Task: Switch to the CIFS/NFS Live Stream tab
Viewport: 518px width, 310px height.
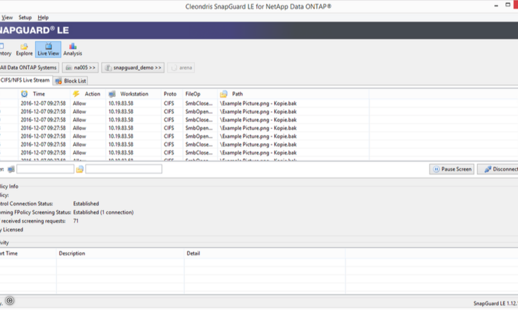Action: tap(25, 81)
